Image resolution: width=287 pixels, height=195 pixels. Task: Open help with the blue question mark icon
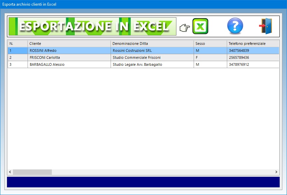tap(235, 26)
